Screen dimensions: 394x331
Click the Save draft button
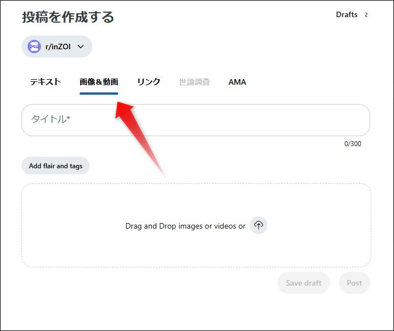303,283
